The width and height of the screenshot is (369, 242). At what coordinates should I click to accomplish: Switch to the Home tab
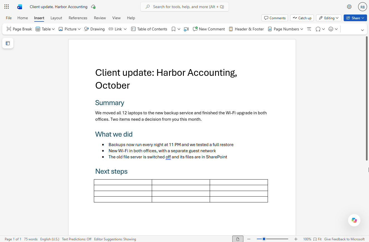point(23,18)
